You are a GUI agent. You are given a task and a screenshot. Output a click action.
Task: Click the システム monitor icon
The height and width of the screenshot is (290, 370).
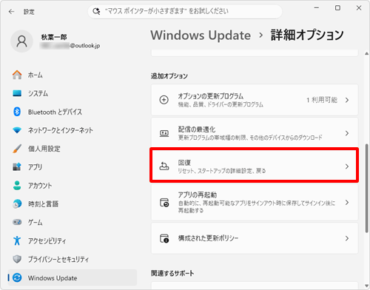pyautogui.click(x=17, y=93)
